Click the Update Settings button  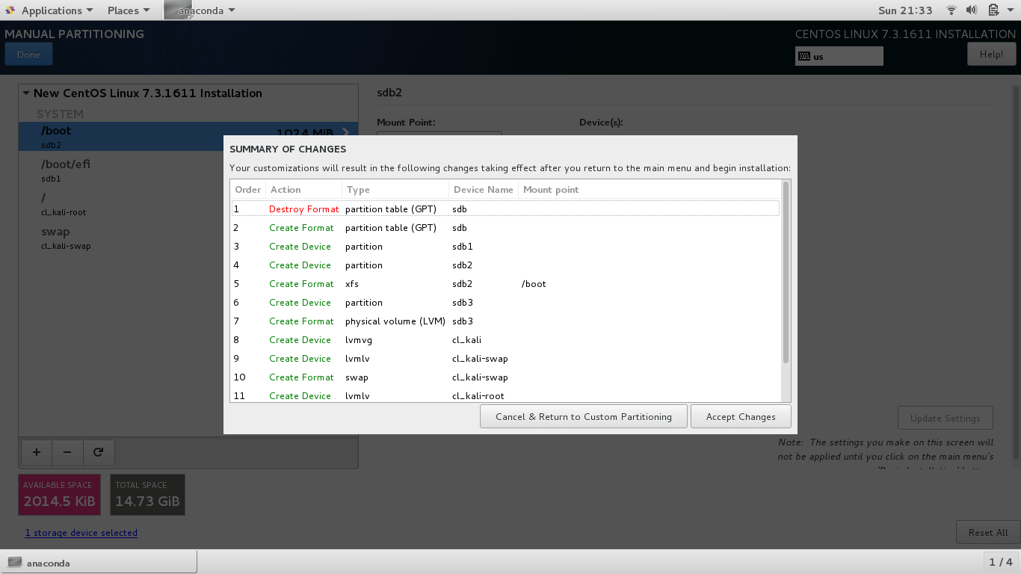click(x=946, y=418)
